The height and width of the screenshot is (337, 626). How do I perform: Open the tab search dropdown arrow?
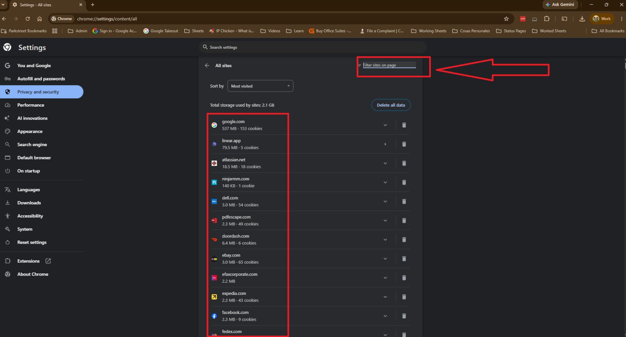[x=3, y=5]
